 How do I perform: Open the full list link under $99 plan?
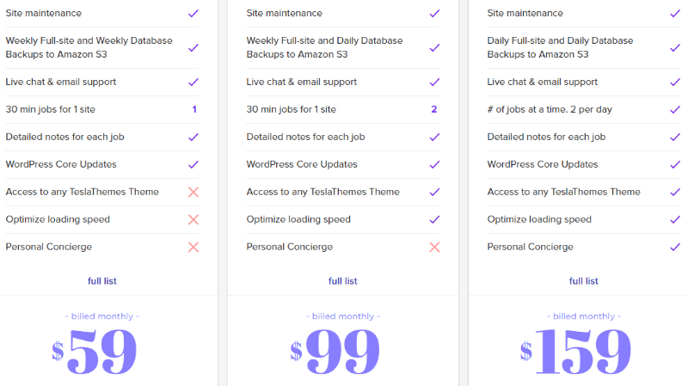(342, 281)
